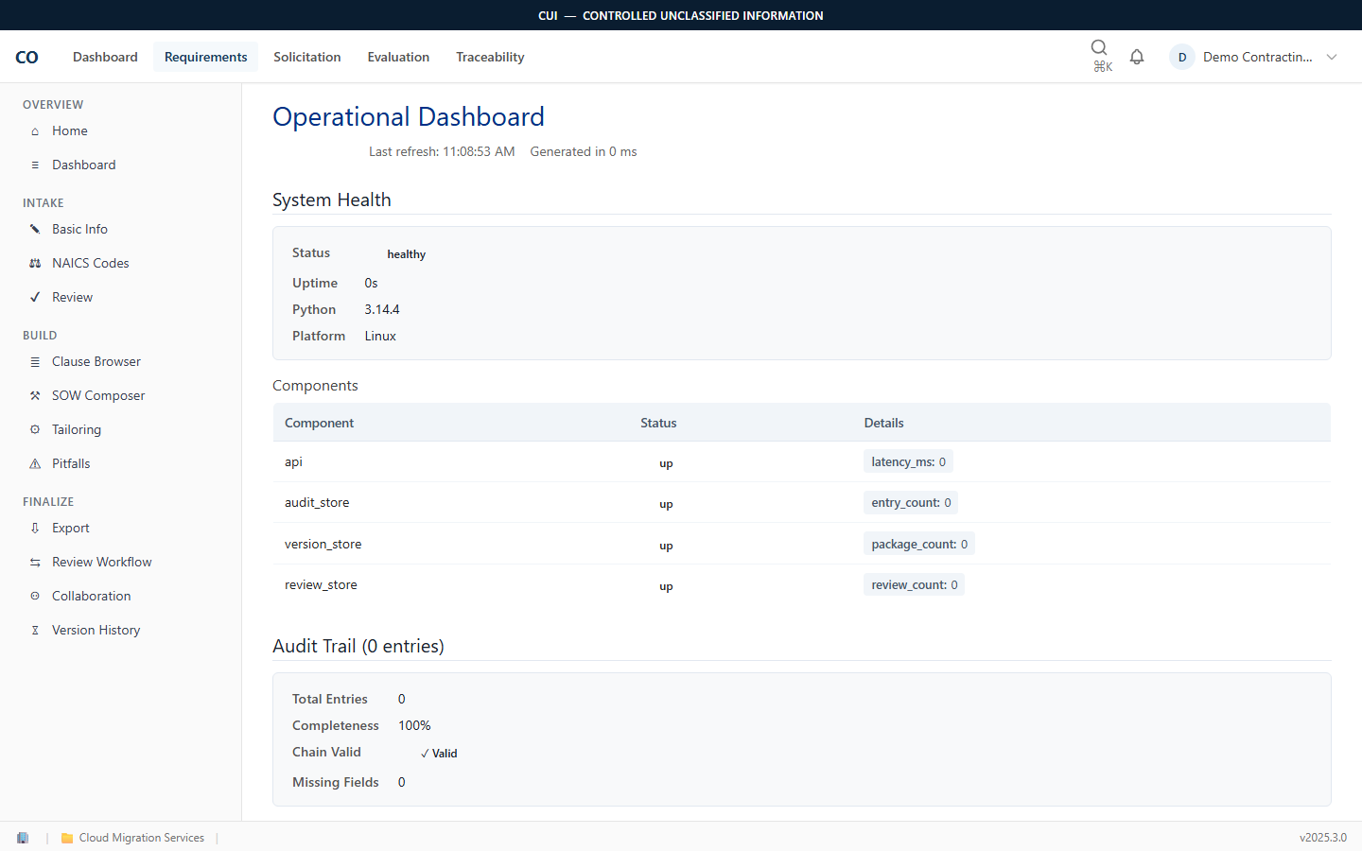The height and width of the screenshot is (851, 1362).
Task: Select the Requirements top tab
Action: [205, 57]
